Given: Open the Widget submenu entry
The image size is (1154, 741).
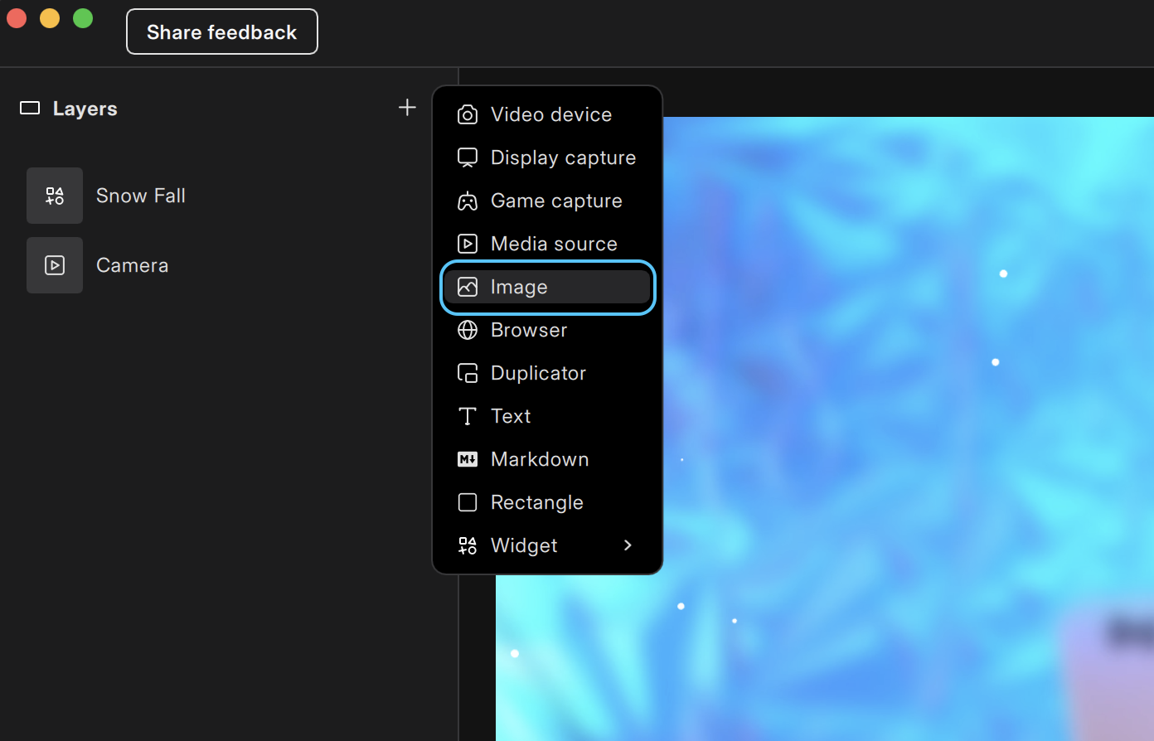Looking at the screenshot, I should click(524, 545).
